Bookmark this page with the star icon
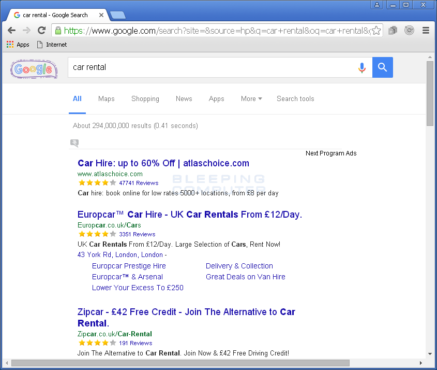Image resolution: width=437 pixels, height=370 pixels. (376, 31)
